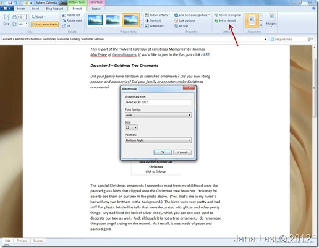Switch to the Edit view tab
This screenshot has width=319, height=248.
point(7,241)
